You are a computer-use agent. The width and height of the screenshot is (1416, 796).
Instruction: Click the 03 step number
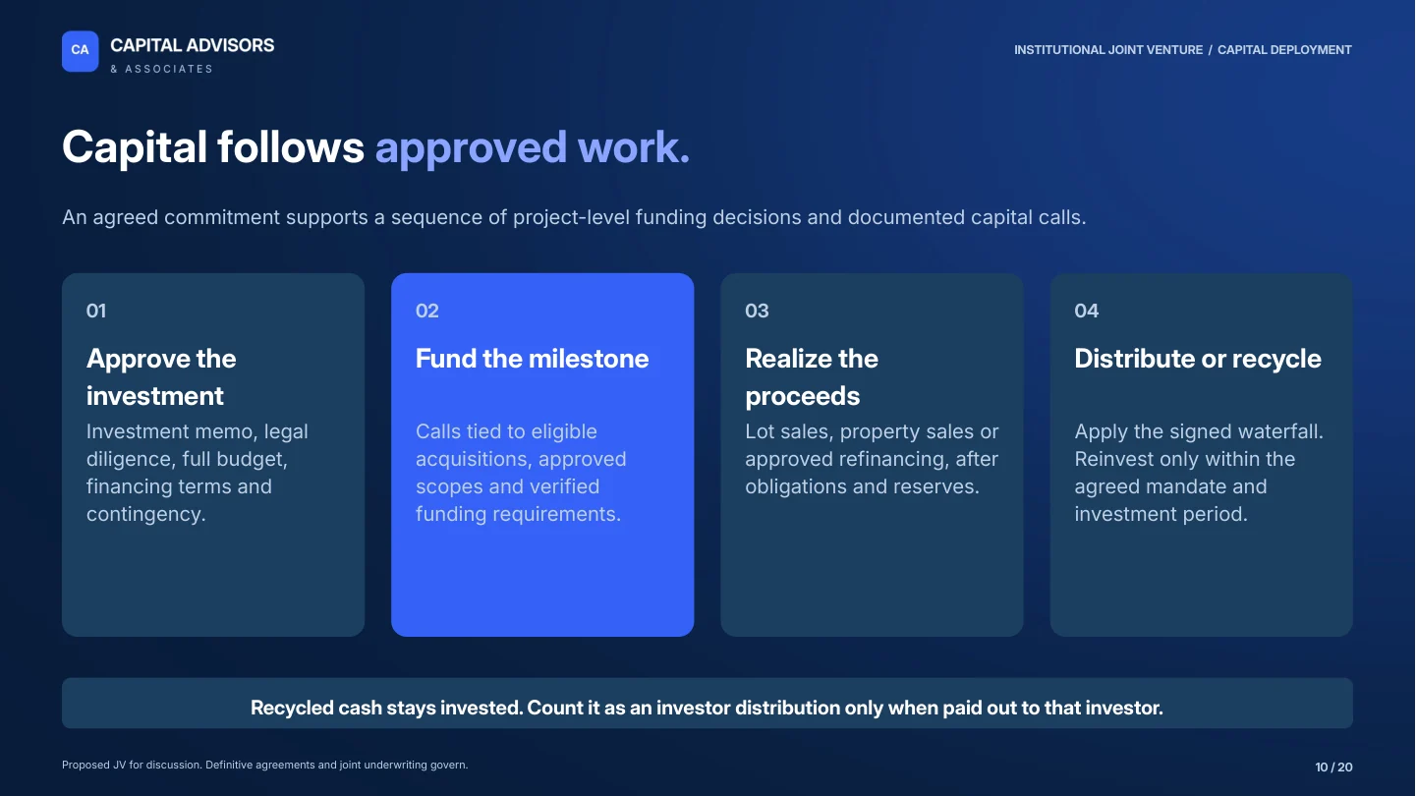[757, 312]
